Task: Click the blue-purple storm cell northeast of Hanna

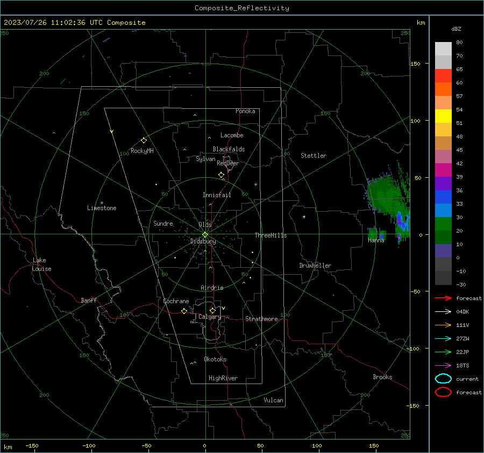Action: (402, 221)
